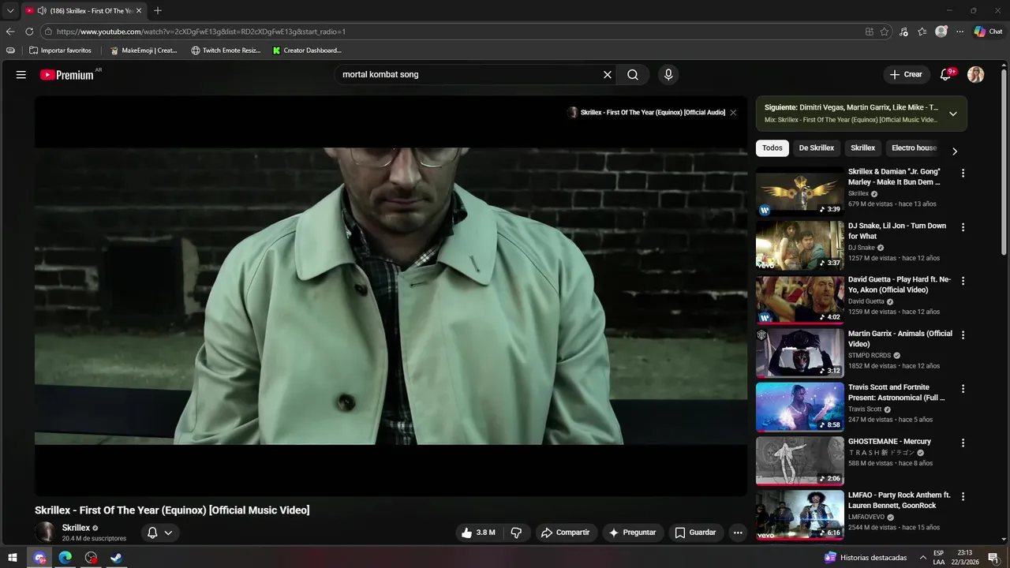Open the Importar favoritos bookmark

pyautogui.click(x=60, y=50)
